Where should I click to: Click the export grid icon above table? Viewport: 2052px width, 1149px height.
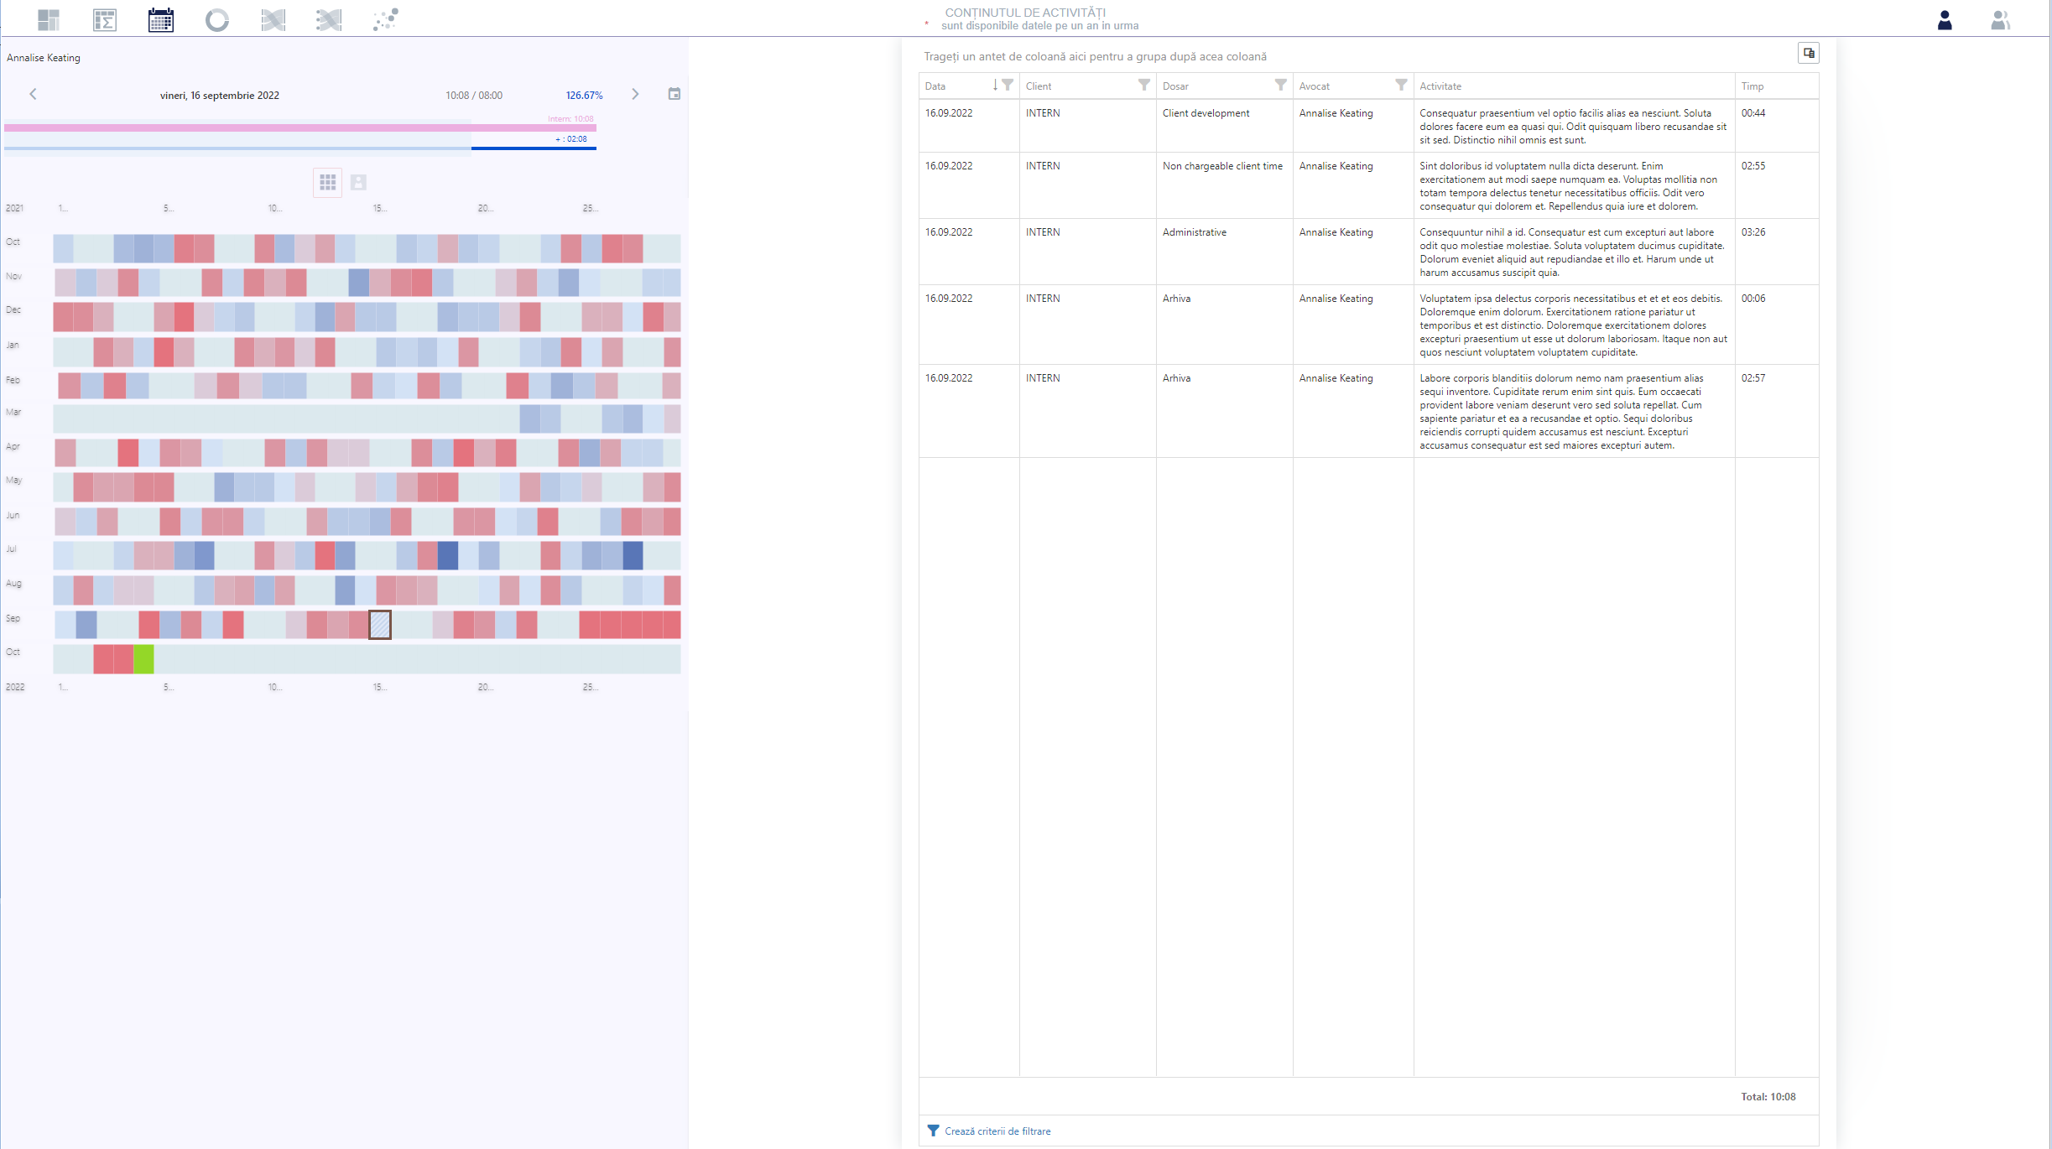tap(1809, 53)
